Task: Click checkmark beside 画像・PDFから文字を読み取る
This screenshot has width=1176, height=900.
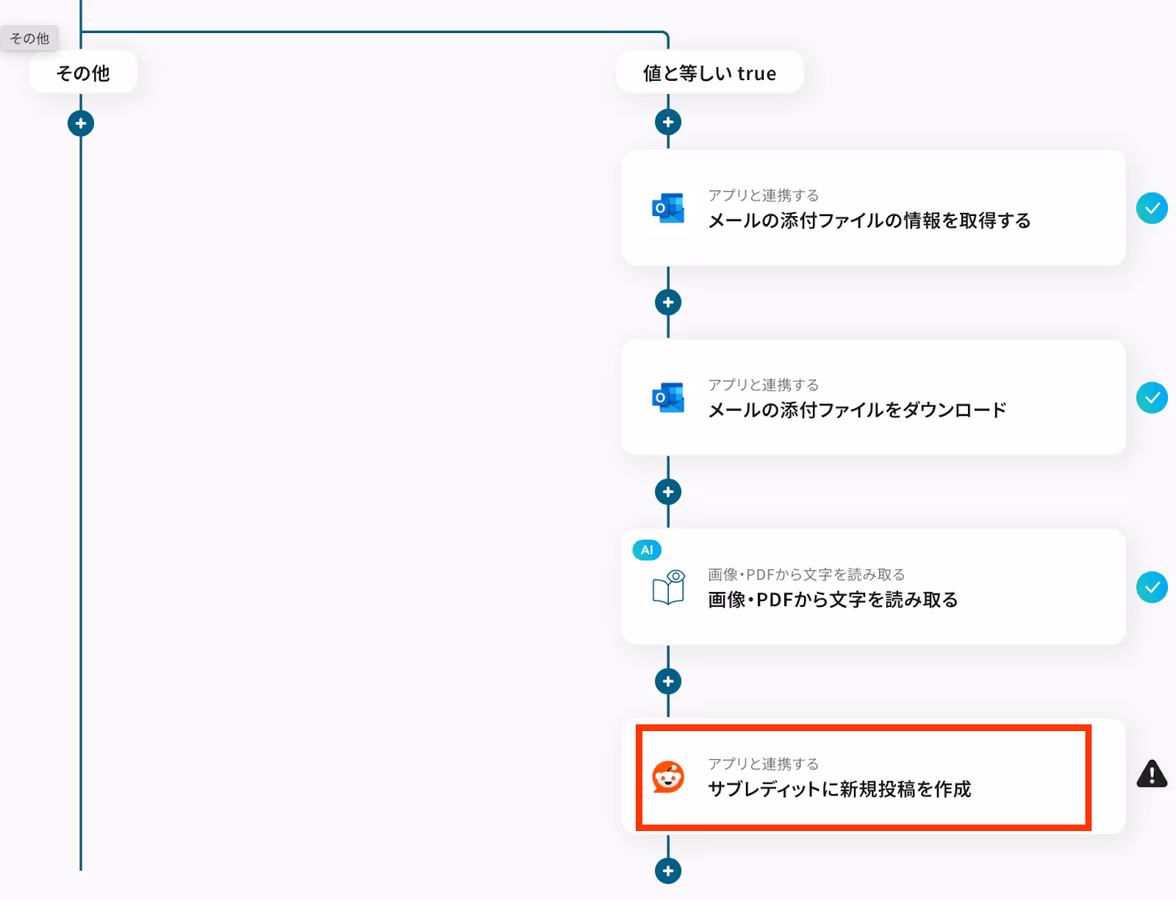Action: click(x=1152, y=587)
